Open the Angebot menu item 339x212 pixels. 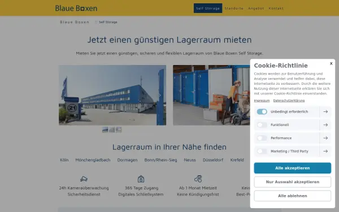(x=256, y=8)
